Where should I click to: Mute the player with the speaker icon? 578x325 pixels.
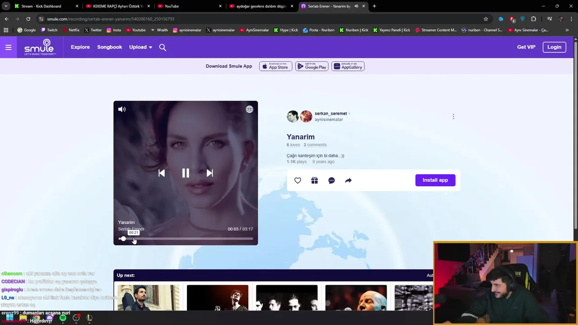click(122, 109)
